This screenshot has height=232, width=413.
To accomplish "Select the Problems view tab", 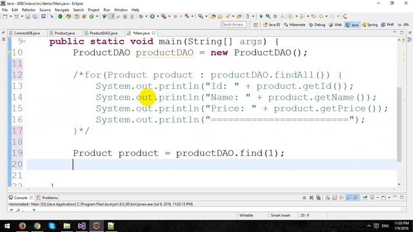I will 47,198.
